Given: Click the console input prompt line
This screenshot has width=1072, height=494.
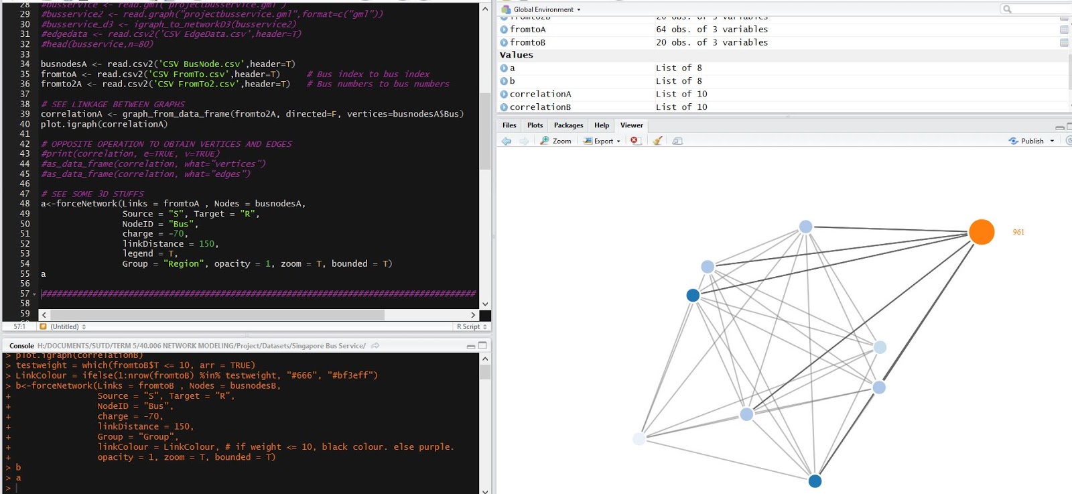Looking at the screenshot, I should click(x=241, y=488).
